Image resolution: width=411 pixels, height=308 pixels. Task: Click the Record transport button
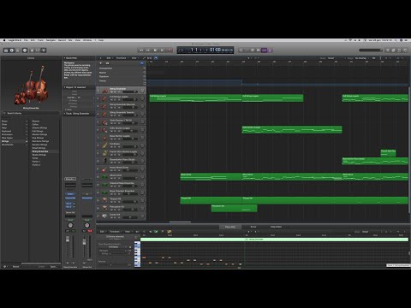pos(170,50)
